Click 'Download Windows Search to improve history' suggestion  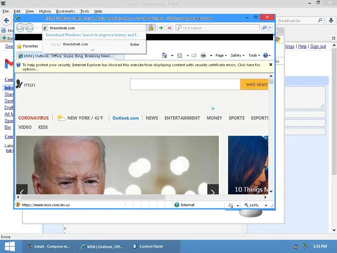coord(92,35)
